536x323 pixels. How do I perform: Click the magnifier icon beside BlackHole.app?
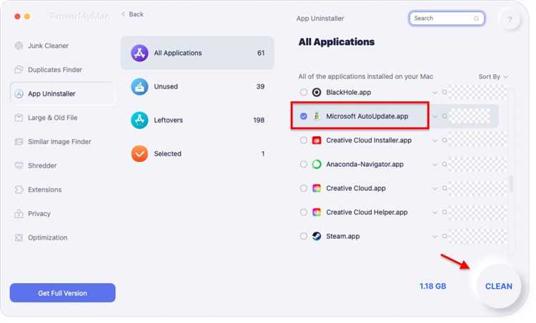point(445,92)
